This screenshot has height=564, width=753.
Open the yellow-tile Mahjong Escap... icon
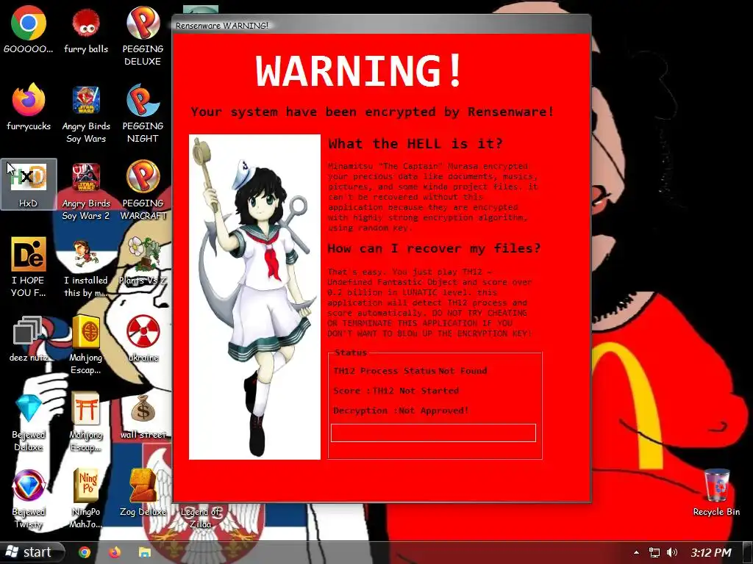click(86, 345)
